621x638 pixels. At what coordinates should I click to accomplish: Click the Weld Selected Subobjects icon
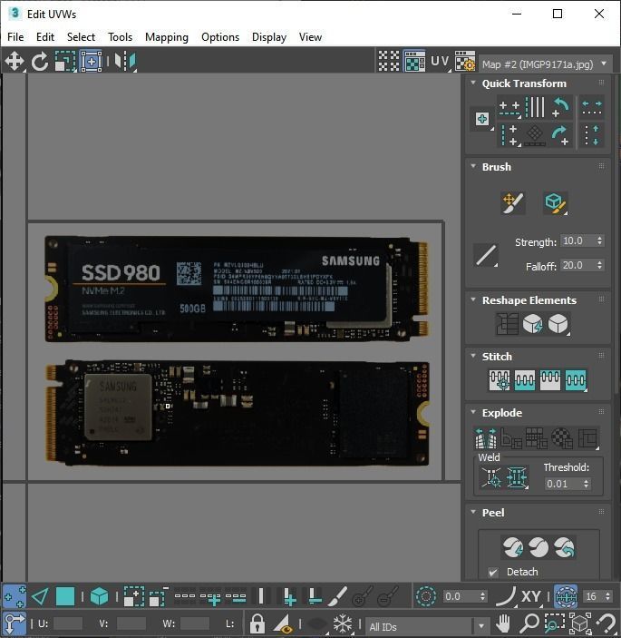[517, 476]
